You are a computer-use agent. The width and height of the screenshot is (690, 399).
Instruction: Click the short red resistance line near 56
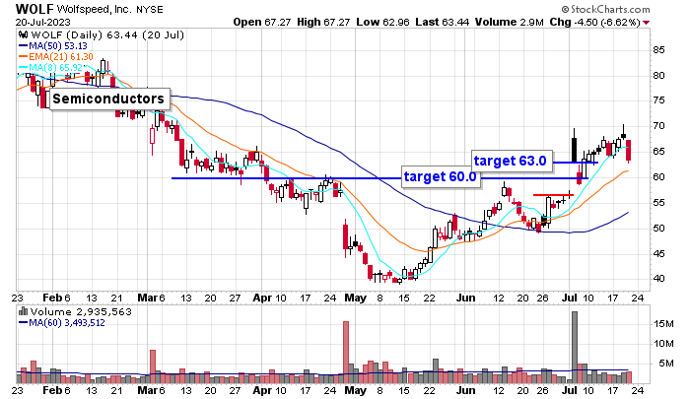553,195
